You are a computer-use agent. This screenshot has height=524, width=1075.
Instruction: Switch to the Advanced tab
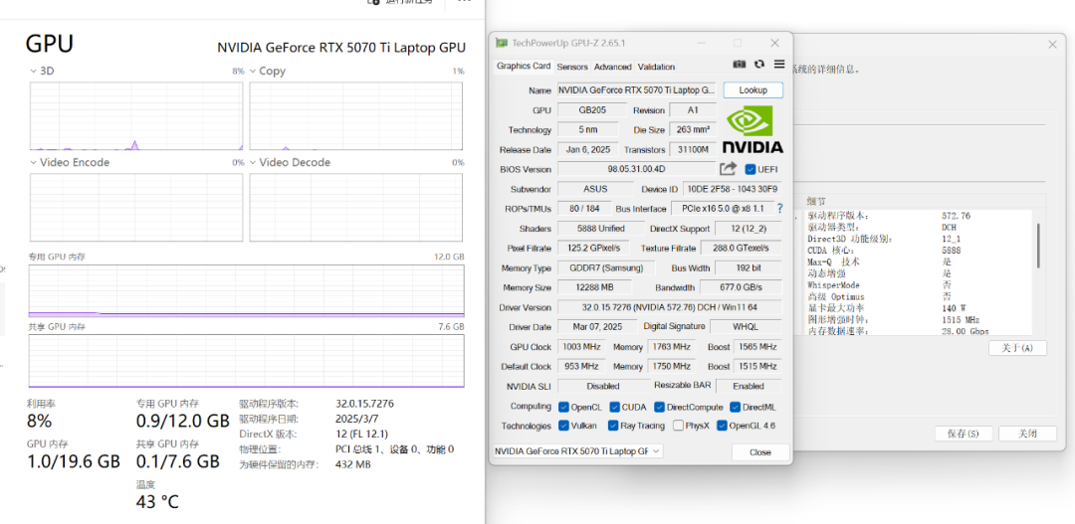(612, 67)
